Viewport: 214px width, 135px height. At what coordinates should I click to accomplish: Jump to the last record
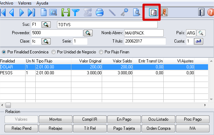click(31, 13)
